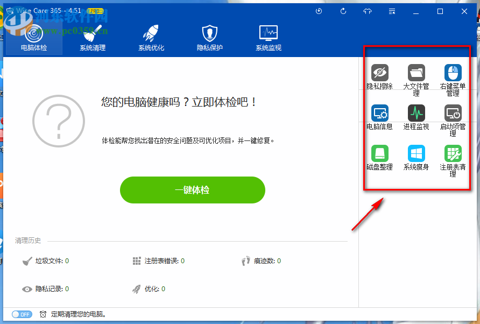Switch to the System Cleaner (系统清理) tab
The image size is (480, 324).
(x=93, y=37)
